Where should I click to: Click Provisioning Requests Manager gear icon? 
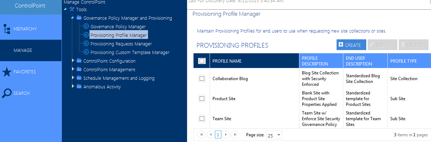[x=86, y=43]
